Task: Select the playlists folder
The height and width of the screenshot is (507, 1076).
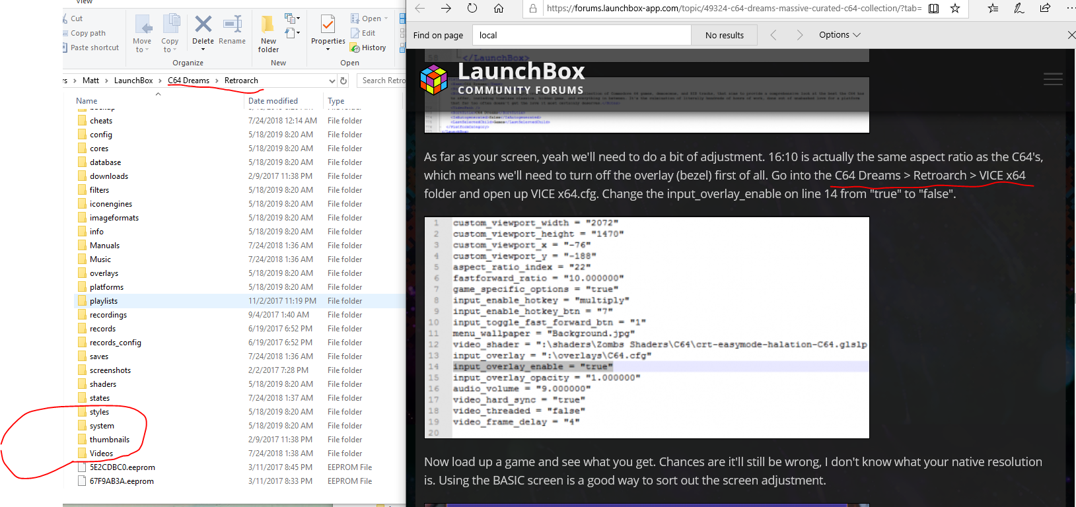Action: [104, 301]
